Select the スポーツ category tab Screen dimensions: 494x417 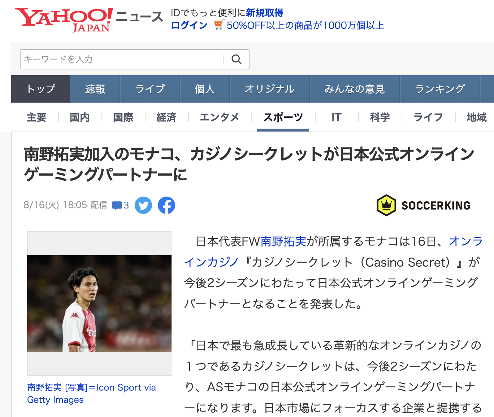click(283, 117)
